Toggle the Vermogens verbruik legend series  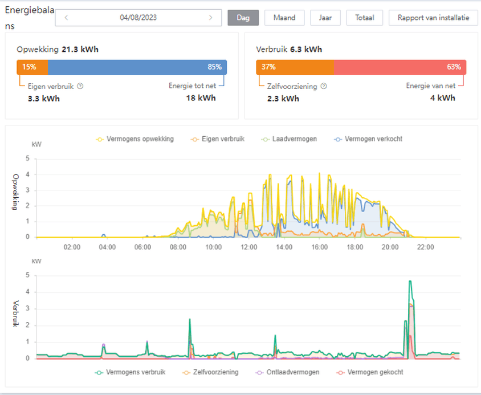[x=132, y=372]
